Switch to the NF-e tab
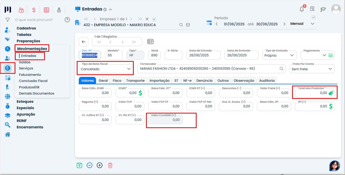 (x=187, y=80)
